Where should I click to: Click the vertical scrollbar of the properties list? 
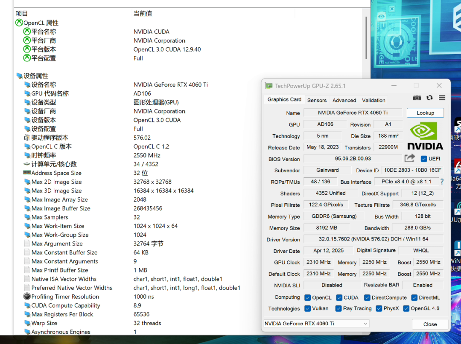(366, 38)
